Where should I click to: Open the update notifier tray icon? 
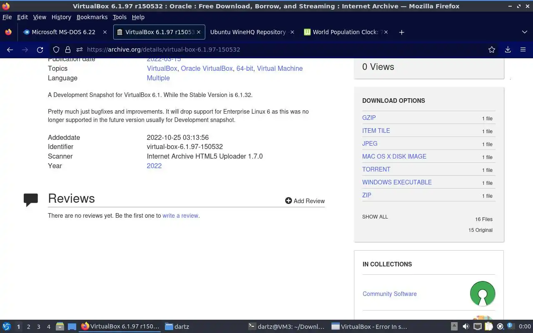pos(500,327)
